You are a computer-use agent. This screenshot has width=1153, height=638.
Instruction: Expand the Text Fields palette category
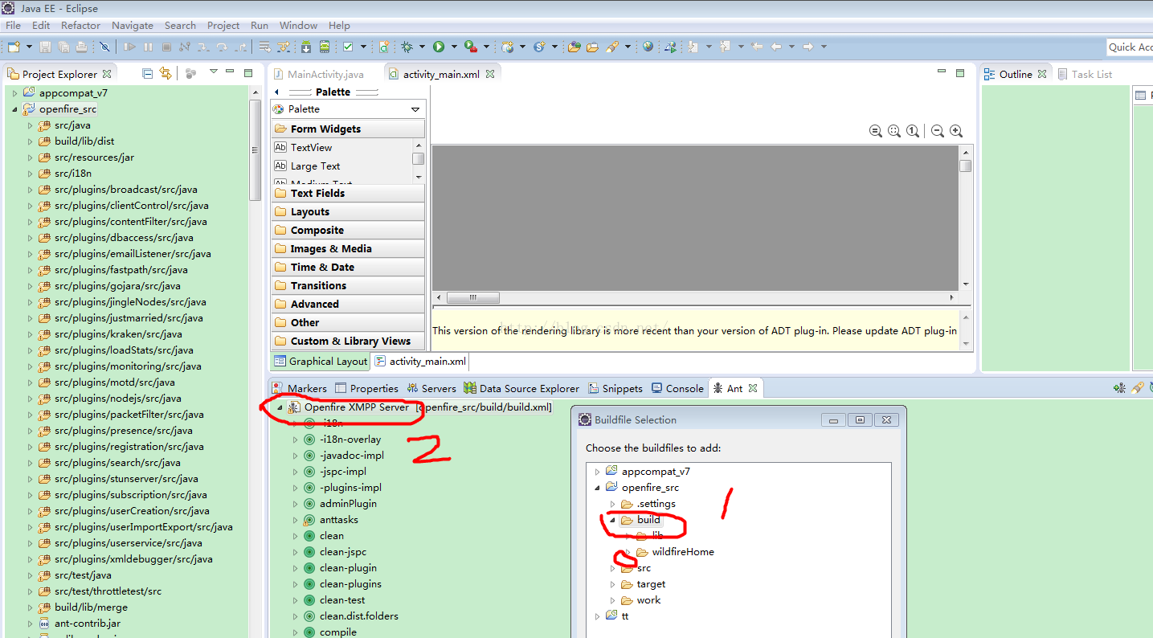[347, 193]
